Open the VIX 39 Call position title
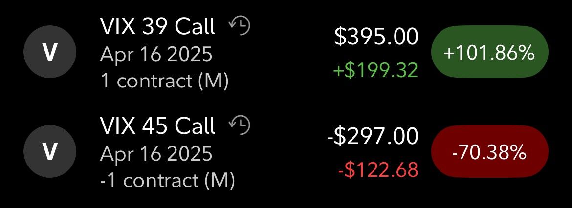Screen dimensions: 572x208 pos(157,26)
